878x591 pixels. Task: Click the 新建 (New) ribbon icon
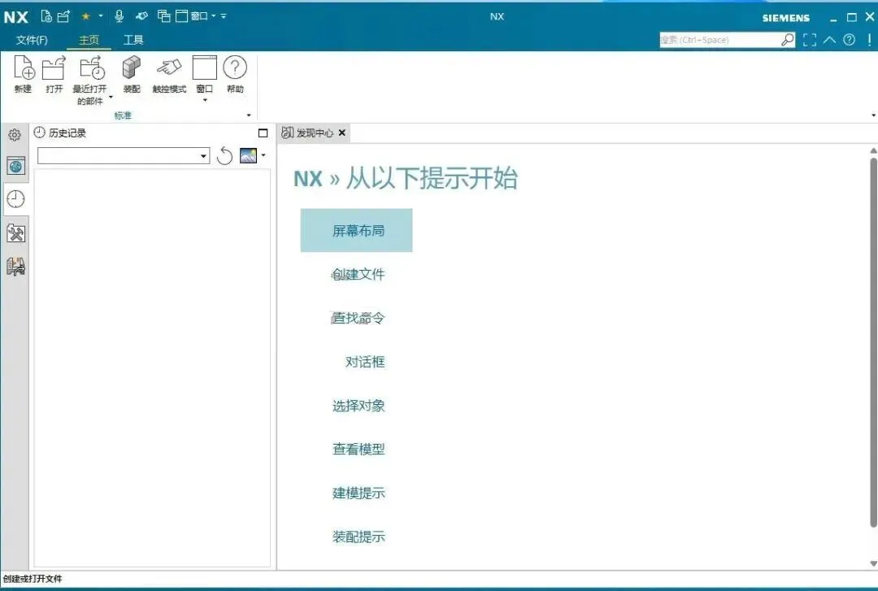tap(24, 68)
